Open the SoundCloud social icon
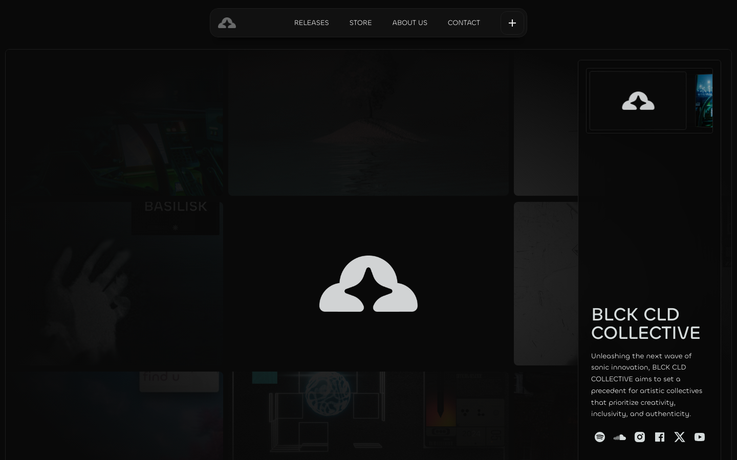This screenshot has width=737, height=460. (x=620, y=437)
